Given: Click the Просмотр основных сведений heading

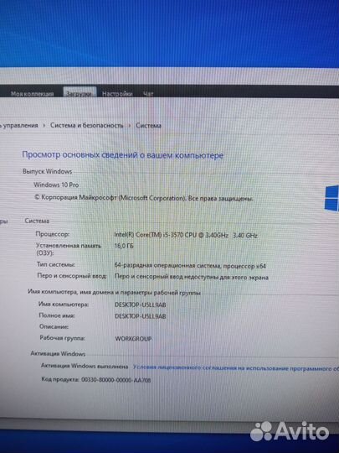Looking at the screenshot, I should 123,155.
